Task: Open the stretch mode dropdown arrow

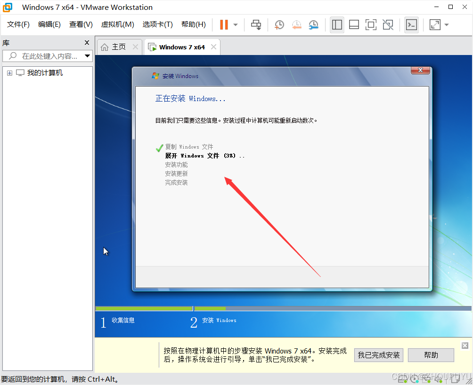Action: coord(447,25)
